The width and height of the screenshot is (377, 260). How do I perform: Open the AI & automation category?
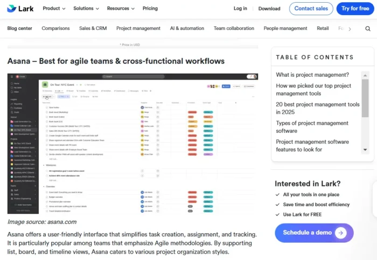186,28
